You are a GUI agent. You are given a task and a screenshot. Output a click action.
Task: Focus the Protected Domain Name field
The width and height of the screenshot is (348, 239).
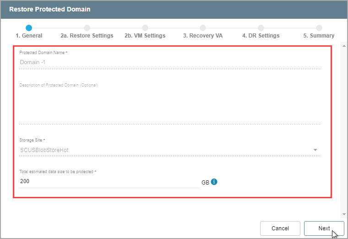tap(169, 62)
